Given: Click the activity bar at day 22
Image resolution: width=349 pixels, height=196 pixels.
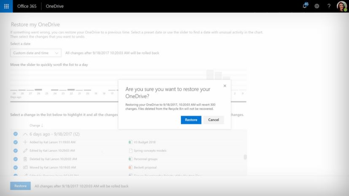Looking at the screenshot, I should tap(71, 90).
